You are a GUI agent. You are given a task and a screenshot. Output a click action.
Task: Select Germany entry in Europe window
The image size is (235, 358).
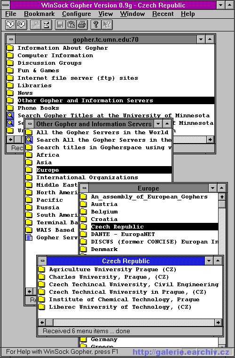[104, 340]
